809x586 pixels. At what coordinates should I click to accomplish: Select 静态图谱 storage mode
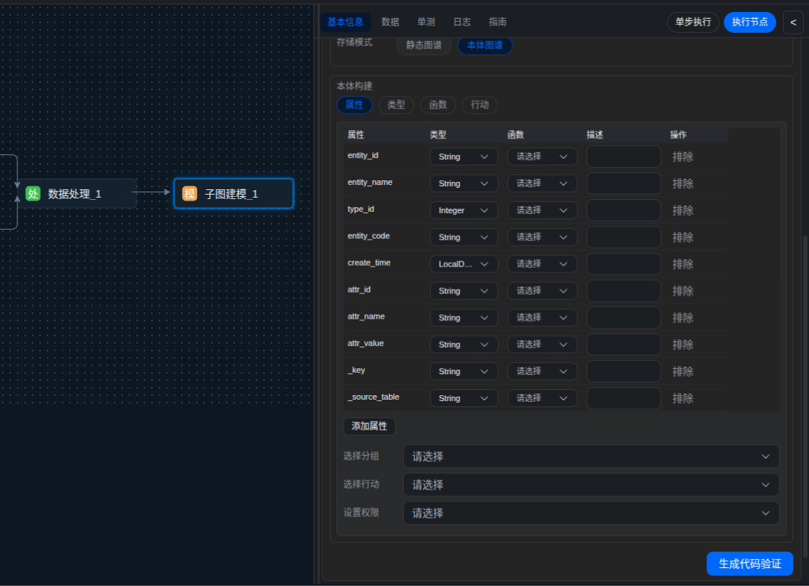(x=424, y=46)
